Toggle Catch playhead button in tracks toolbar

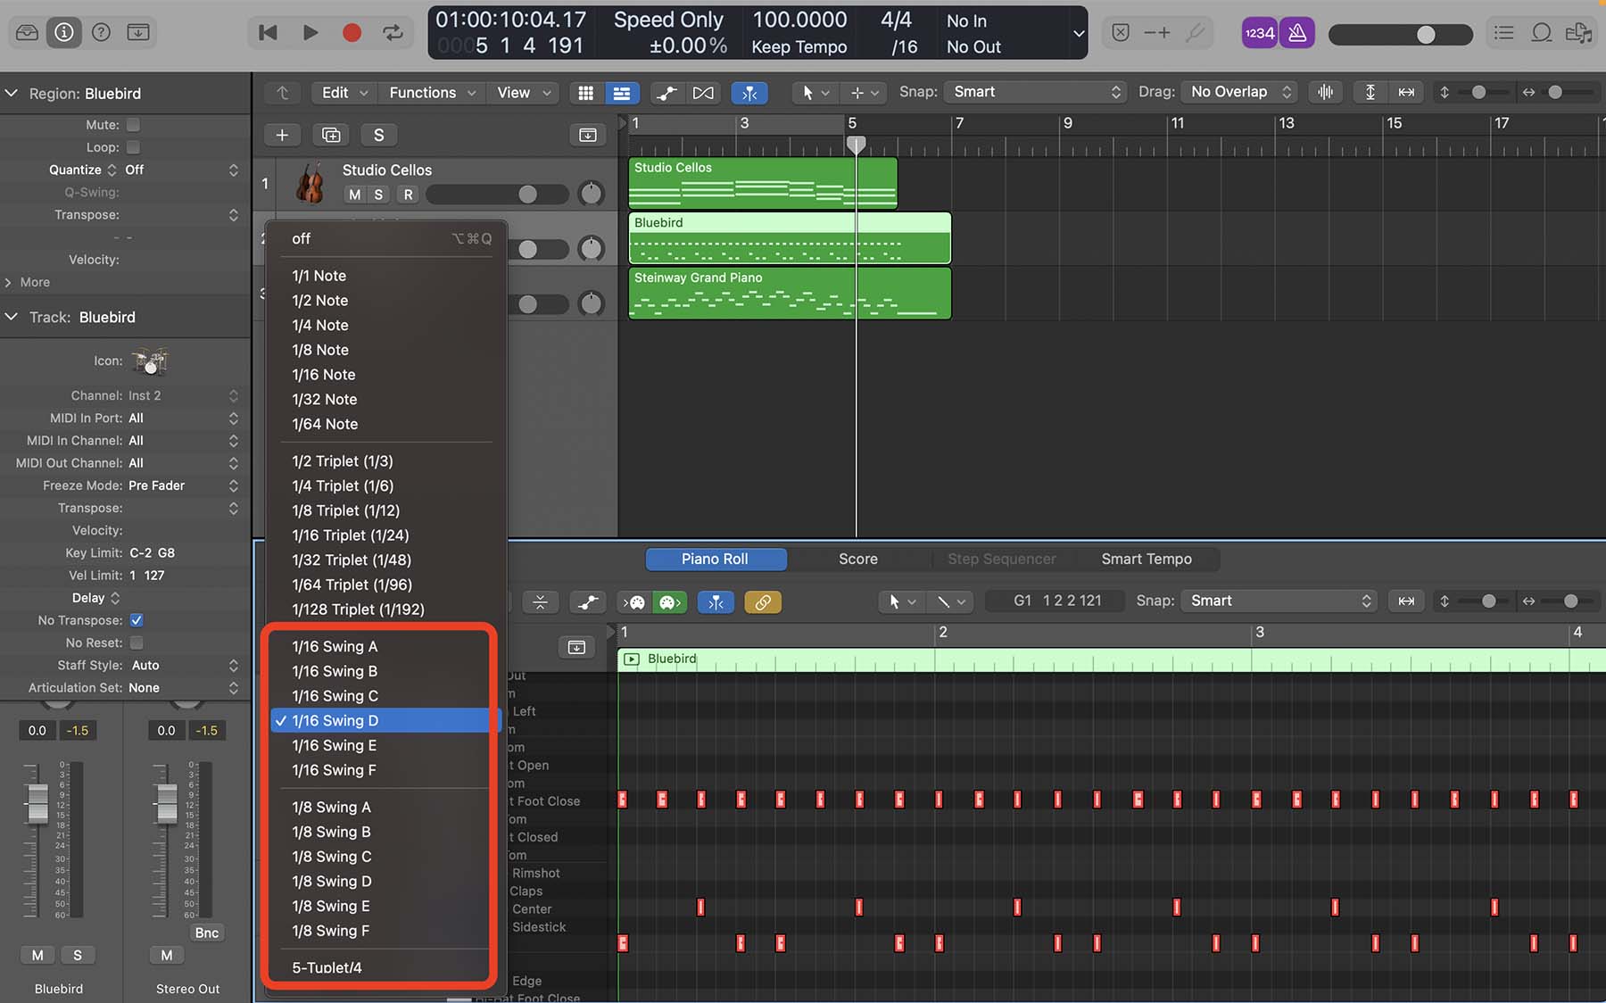[749, 93]
